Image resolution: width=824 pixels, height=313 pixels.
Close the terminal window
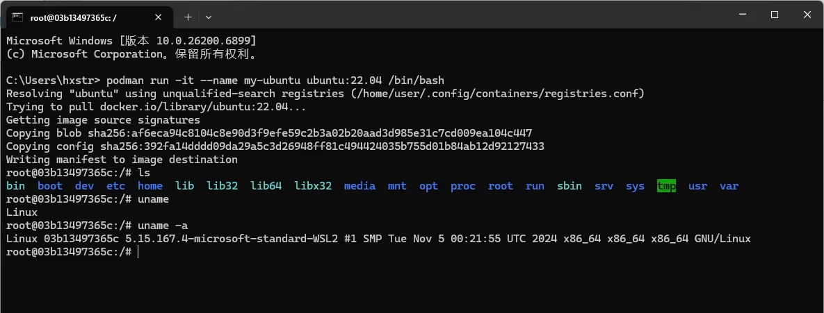click(807, 15)
